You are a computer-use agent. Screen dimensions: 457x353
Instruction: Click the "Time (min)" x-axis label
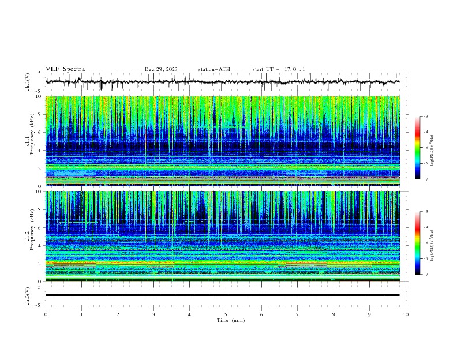(x=231, y=320)
